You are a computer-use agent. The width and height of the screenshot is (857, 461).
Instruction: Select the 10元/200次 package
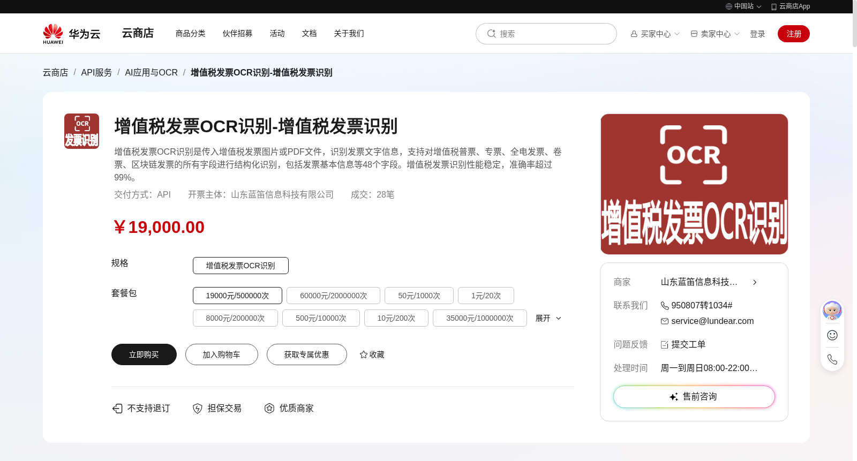(396, 318)
